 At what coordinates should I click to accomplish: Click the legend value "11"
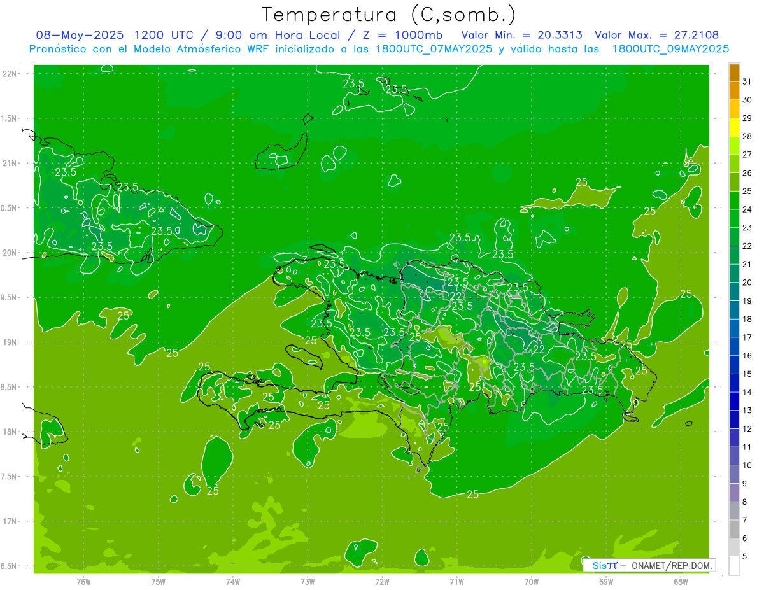747,447
